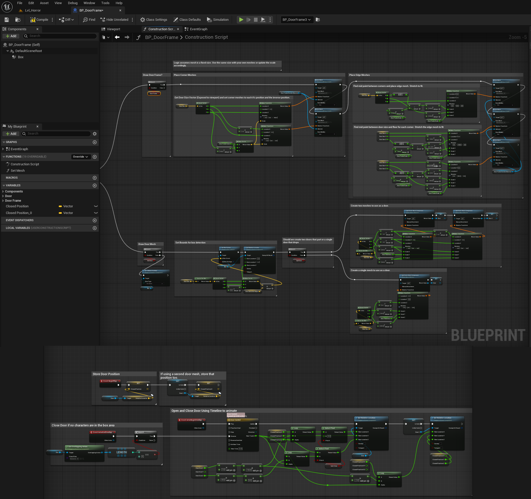
Task: Open the graph bookmarks dropdown
Action: coord(106,37)
